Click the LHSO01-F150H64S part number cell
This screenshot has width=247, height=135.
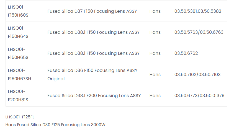[x=18, y=32]
